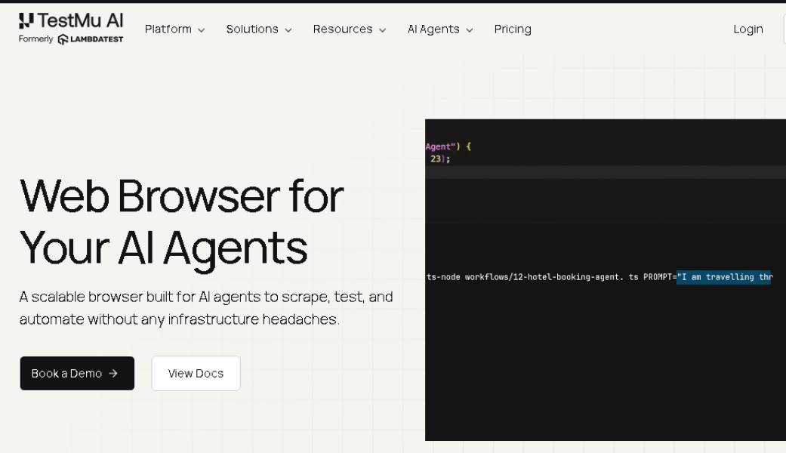Expand the chevron next to Resources
Image resolution: width=786 pixels, height=453 pixels.
[x=382, y=30]
